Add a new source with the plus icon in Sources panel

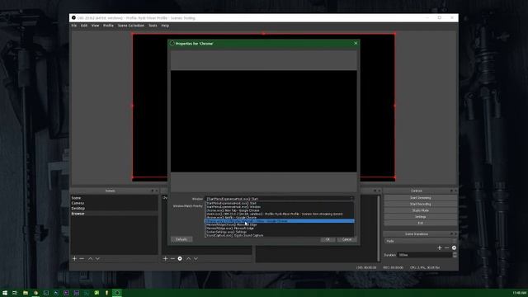pos(165,258)
